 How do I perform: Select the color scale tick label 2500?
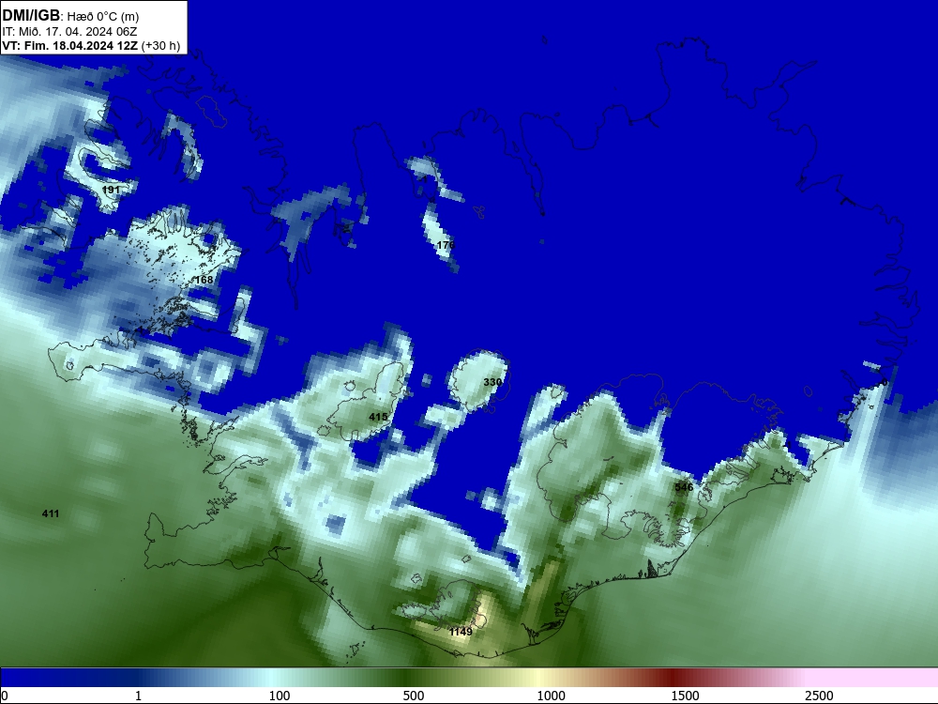click(x=819, y=696)
